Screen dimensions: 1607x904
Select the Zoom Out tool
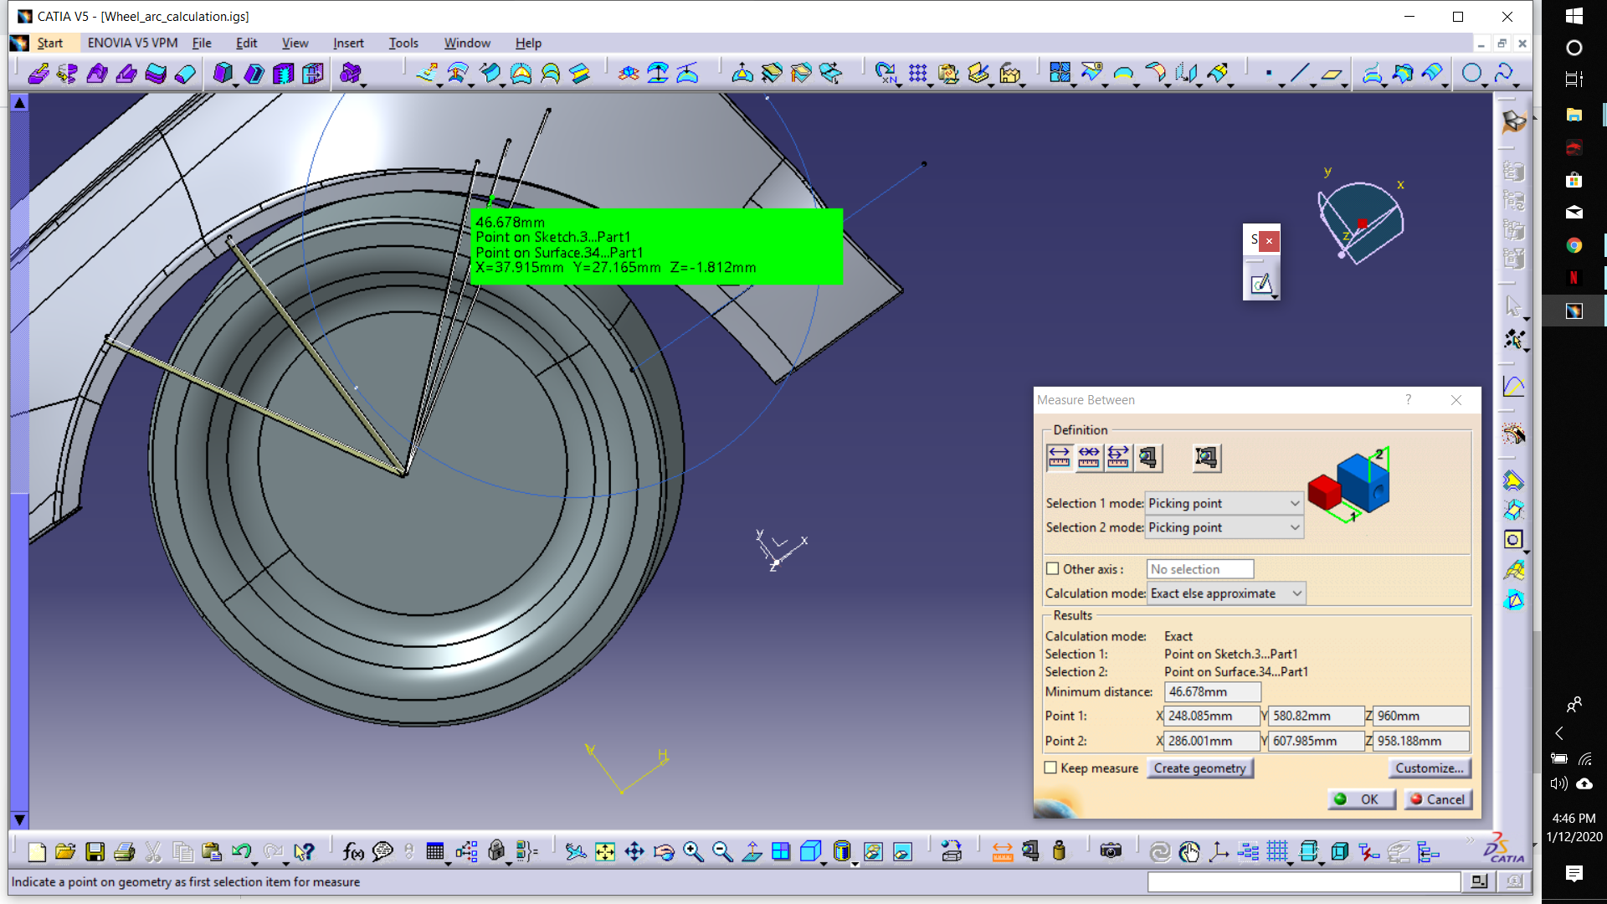(x=720, y=851)
